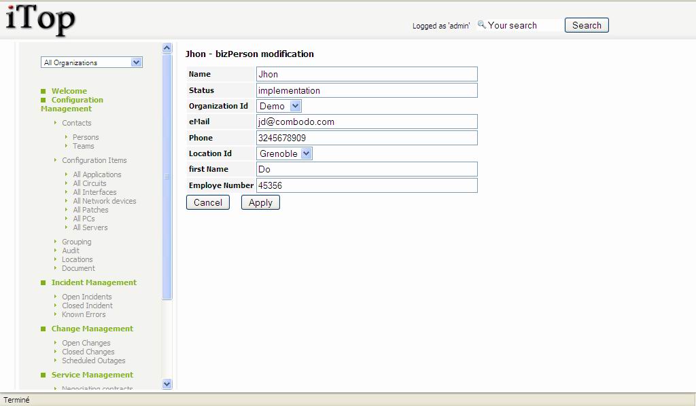Open the Grouping menu entry

click(77, 242)
